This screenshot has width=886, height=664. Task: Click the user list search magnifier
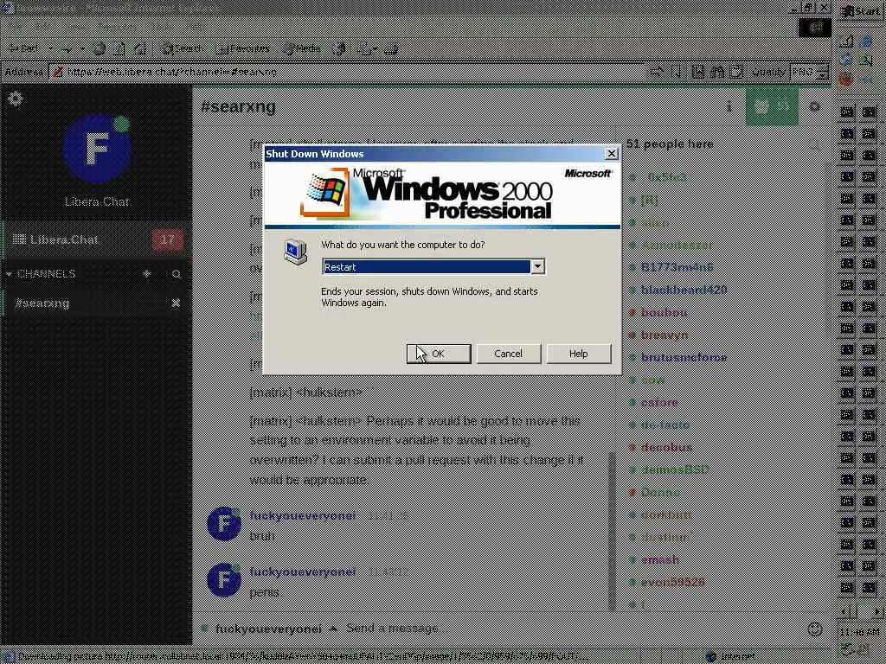[814, 144]
